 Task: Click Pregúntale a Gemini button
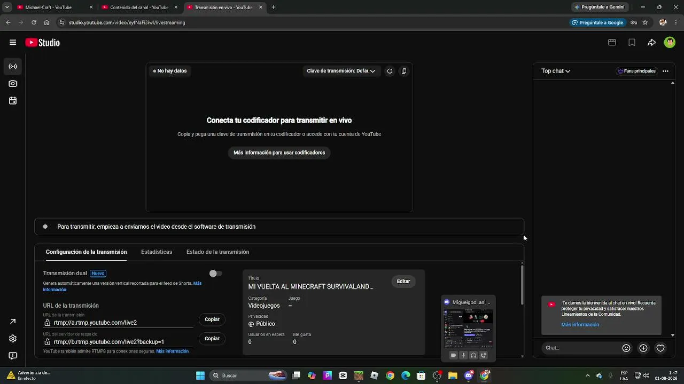coord(600,7)
